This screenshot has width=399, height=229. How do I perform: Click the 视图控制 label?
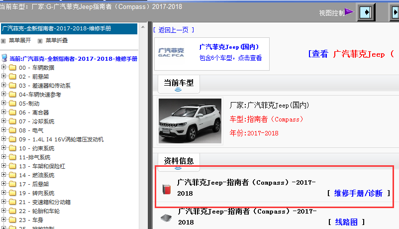[332, 13]
